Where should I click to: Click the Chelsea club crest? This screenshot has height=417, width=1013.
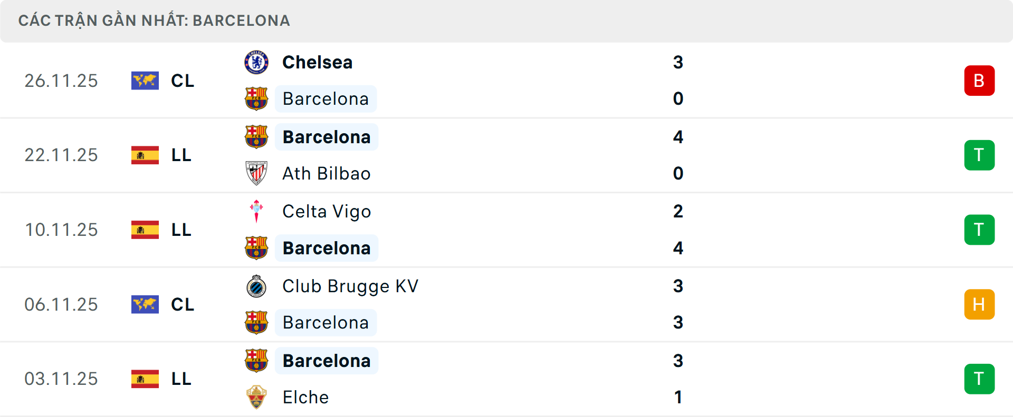tap(257, 62)
